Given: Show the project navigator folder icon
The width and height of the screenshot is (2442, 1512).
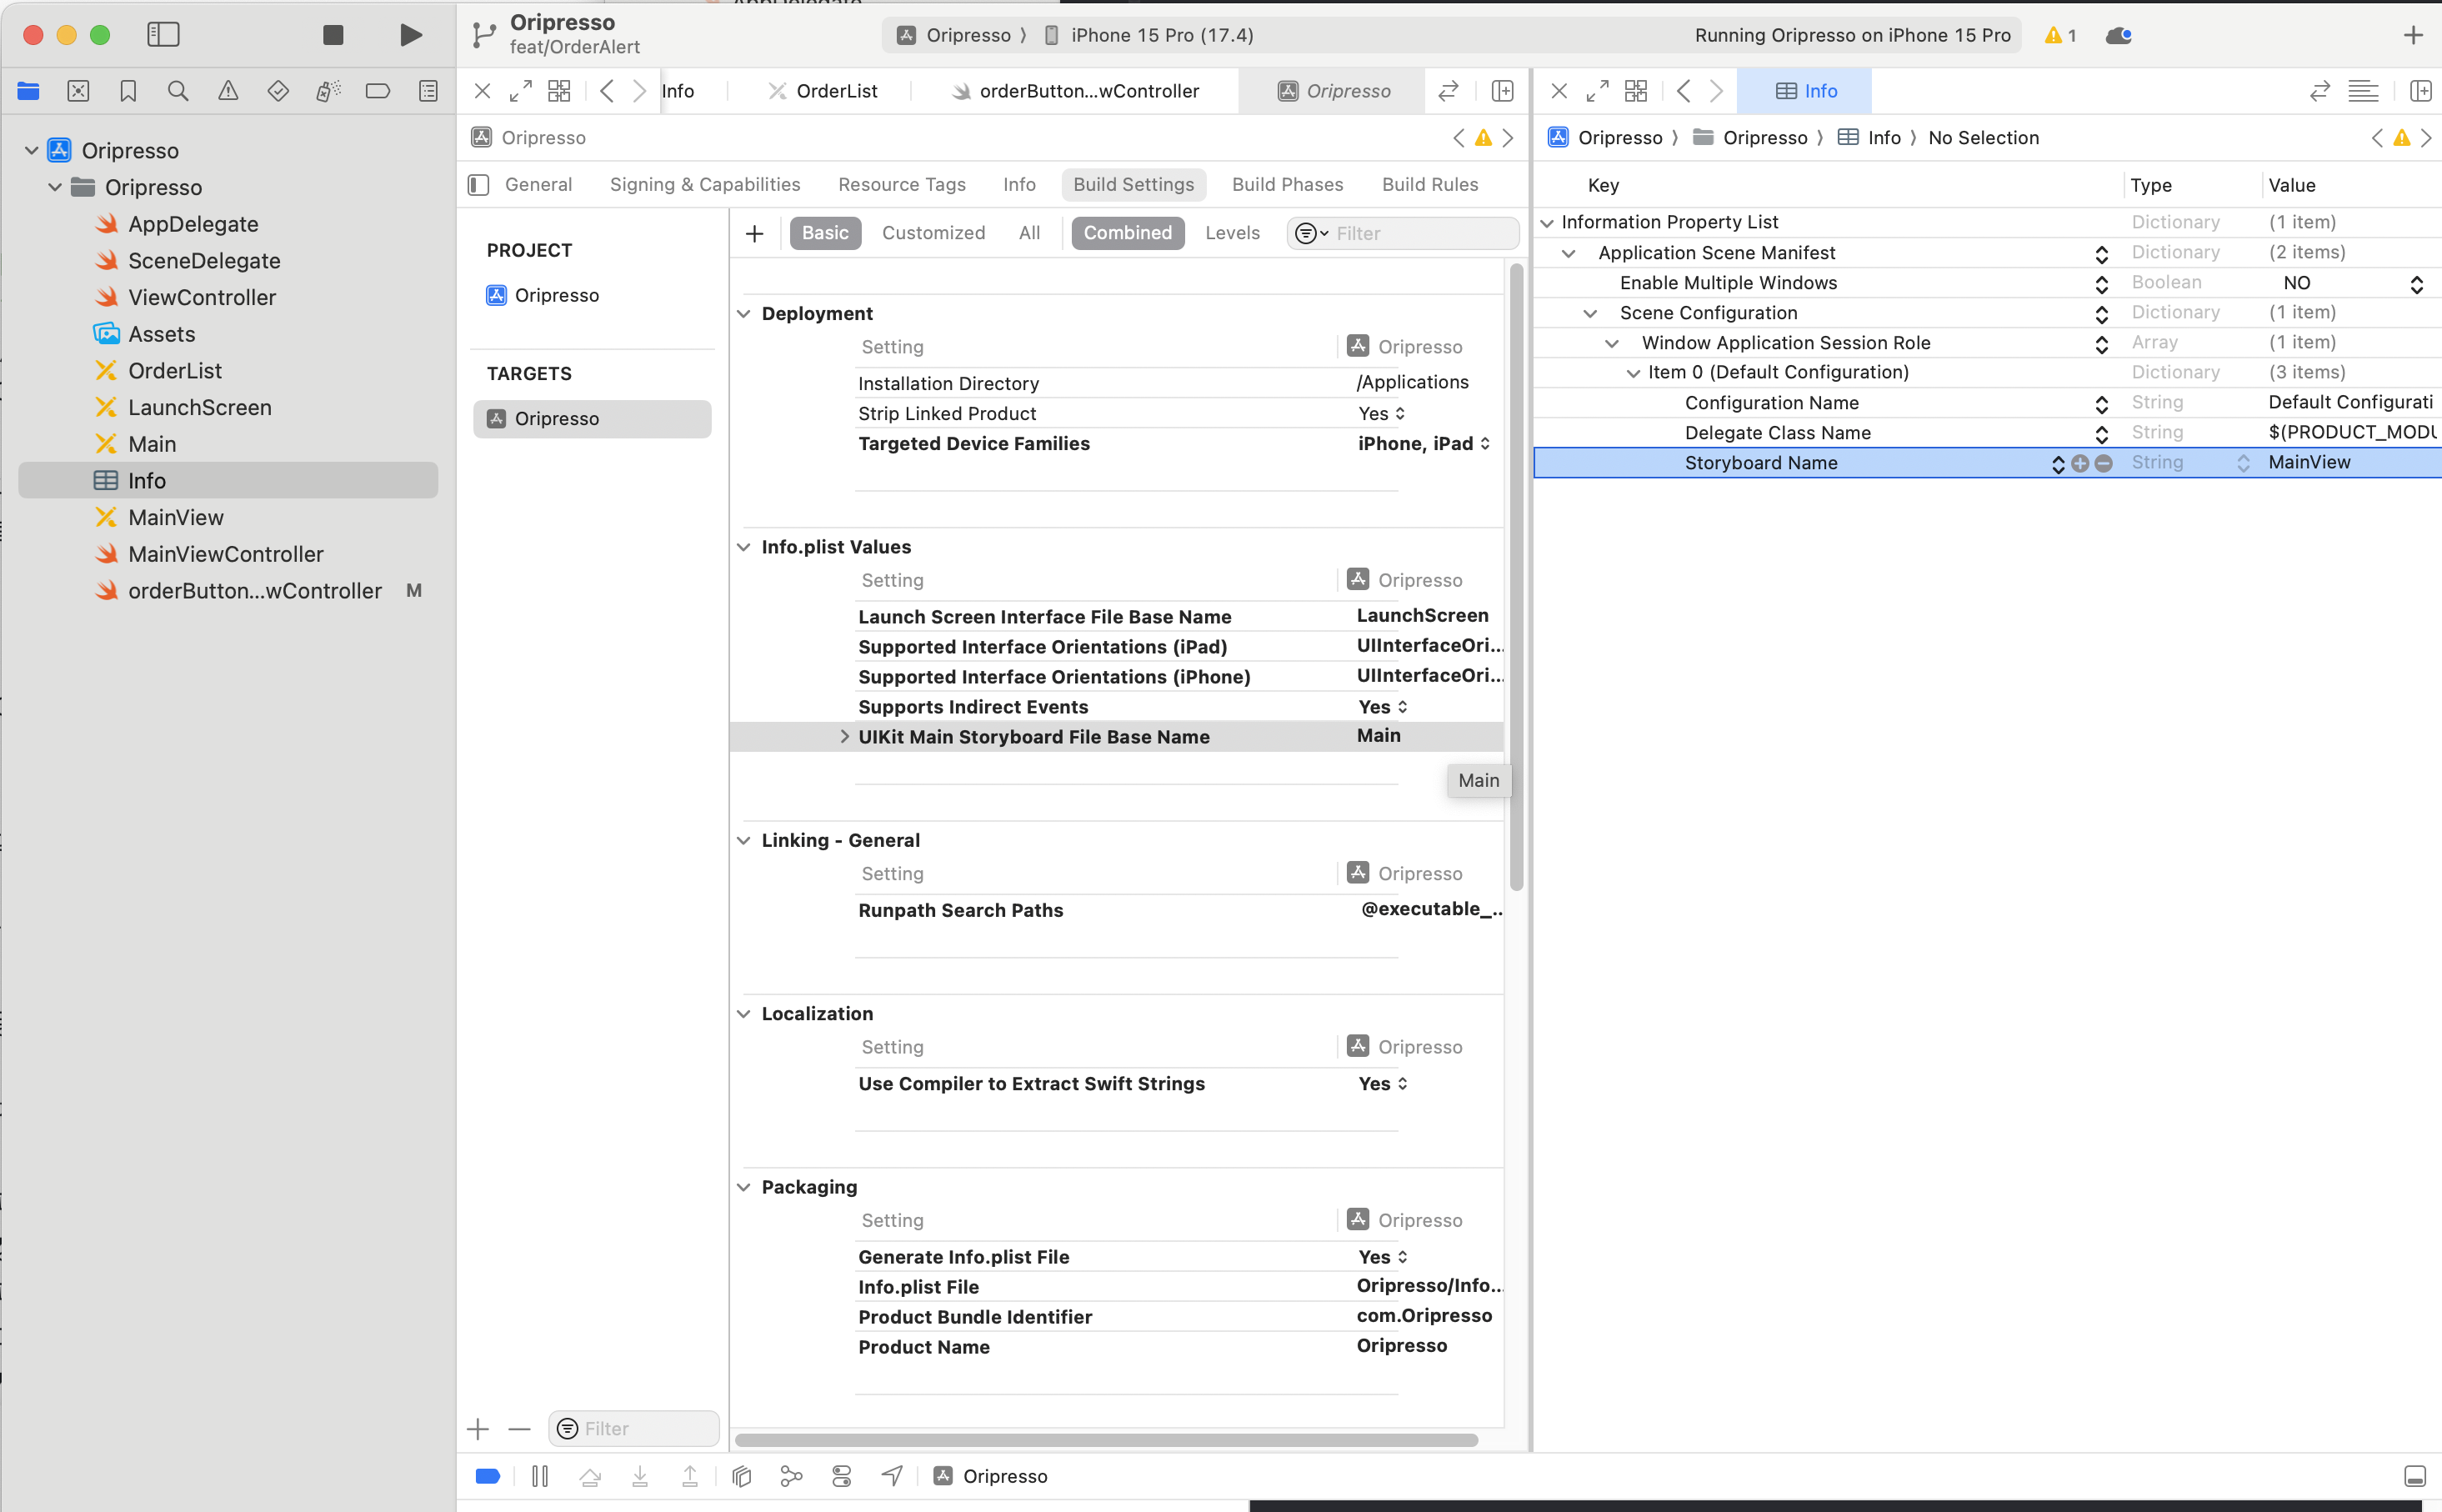Looking at the screenshot, I should (28, 91).
